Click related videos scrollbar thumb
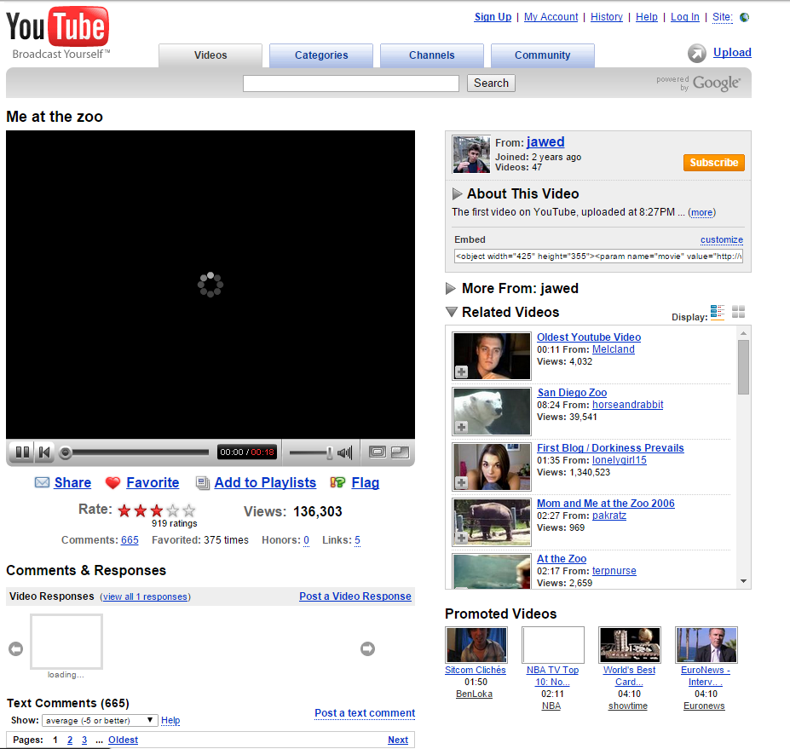This screenshot has height=749, width=790. [x=743, y=367]
